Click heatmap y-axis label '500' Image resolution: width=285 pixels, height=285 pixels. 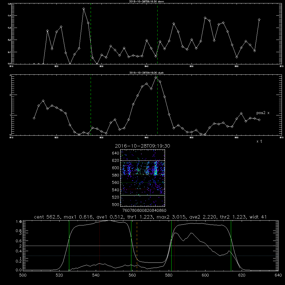116,205
